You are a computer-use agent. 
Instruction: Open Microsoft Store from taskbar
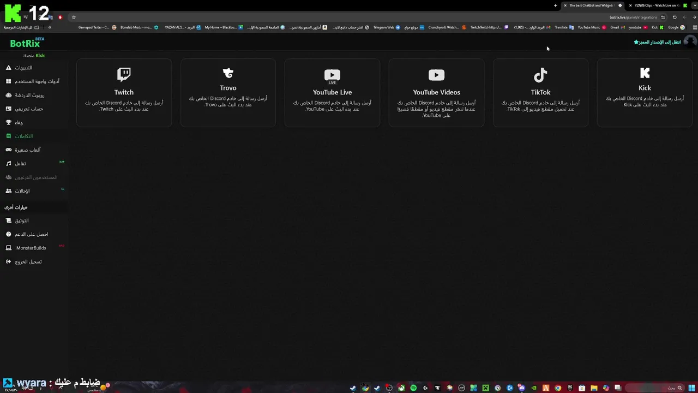(582, 388)
